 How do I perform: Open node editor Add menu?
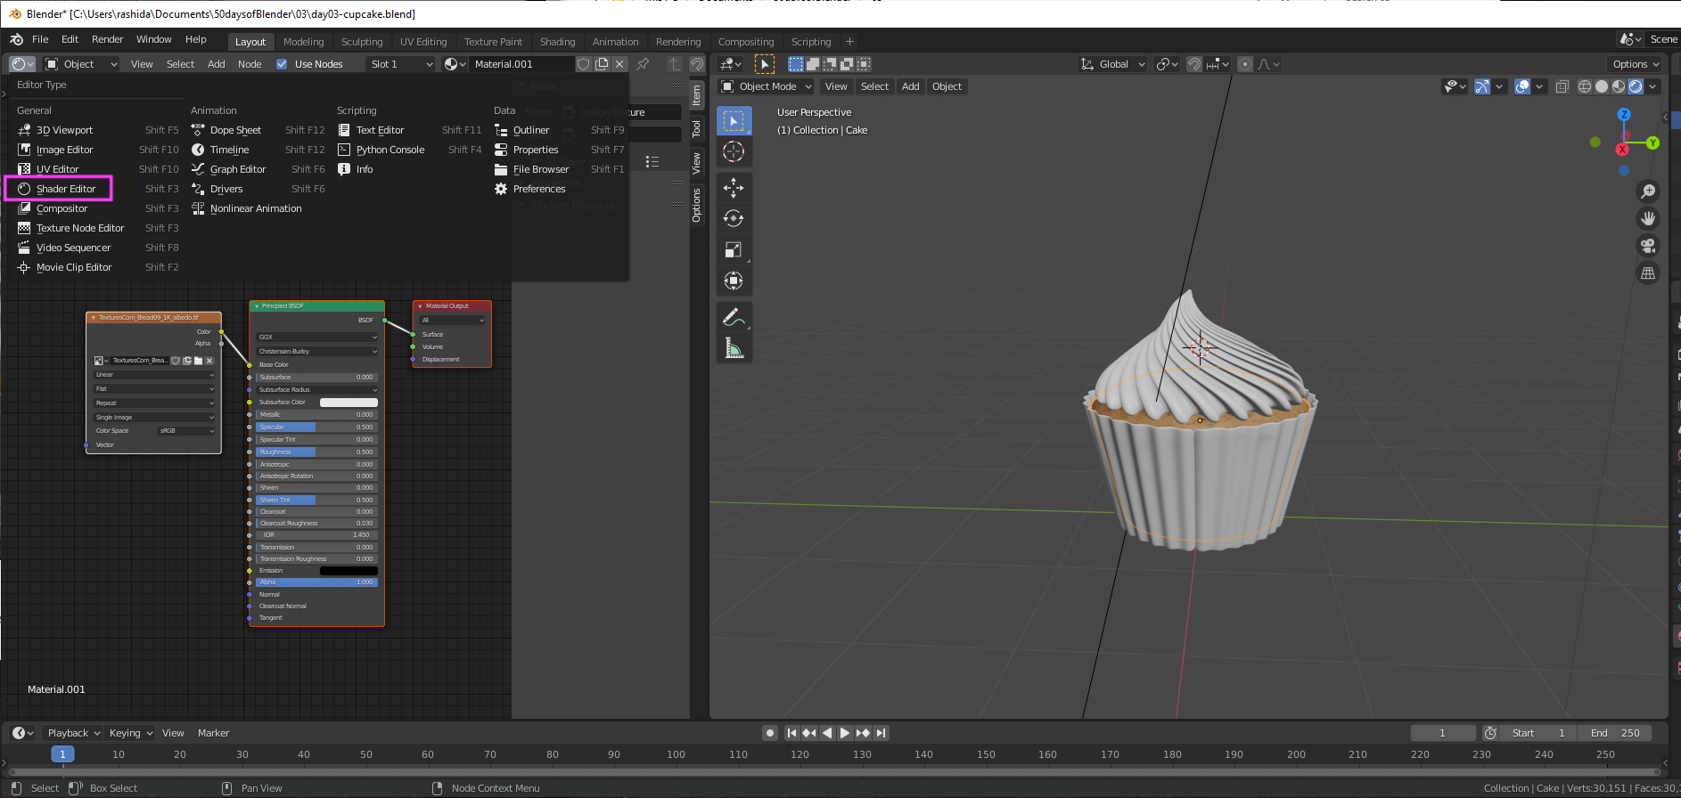coord(216,64)
